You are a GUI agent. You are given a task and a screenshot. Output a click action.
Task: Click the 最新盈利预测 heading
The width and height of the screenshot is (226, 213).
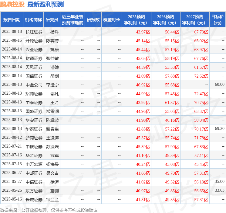coord(46,4)
